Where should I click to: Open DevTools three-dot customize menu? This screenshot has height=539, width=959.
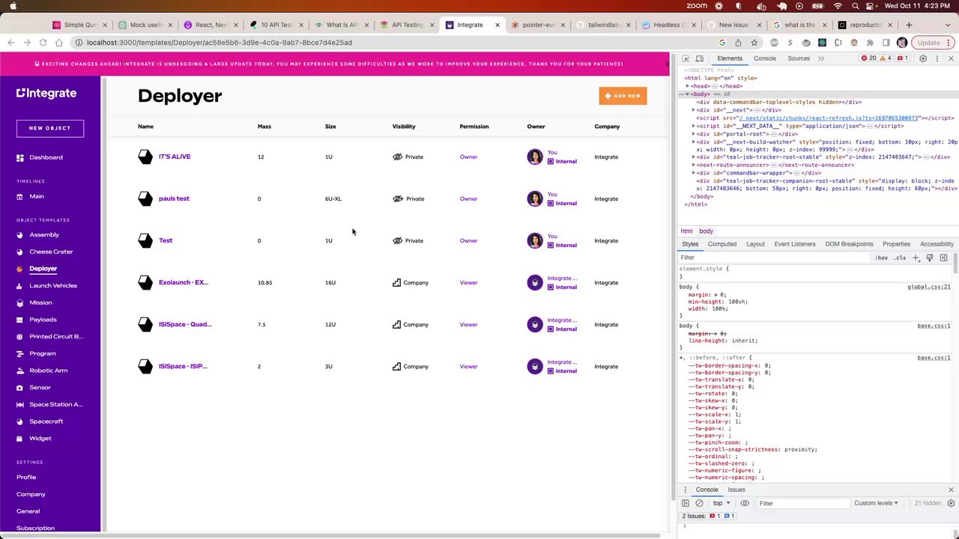[936, 58]
